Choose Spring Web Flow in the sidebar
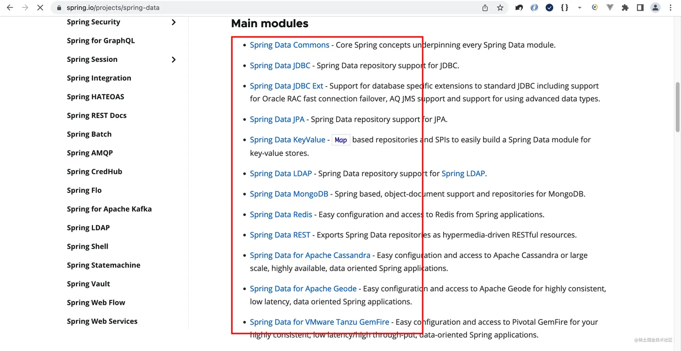 point(96,302)
